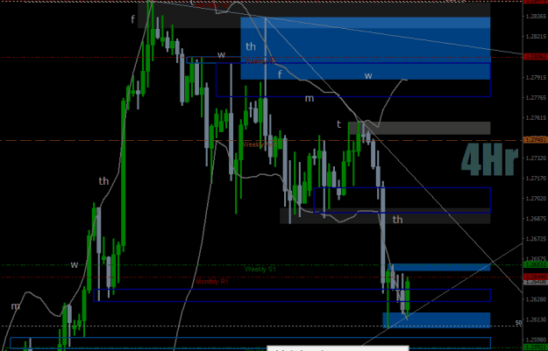Image resolution: width=548 pixels, height=351 pixels.
Task: Select the green Weekly S1 label
Action: 260,270
